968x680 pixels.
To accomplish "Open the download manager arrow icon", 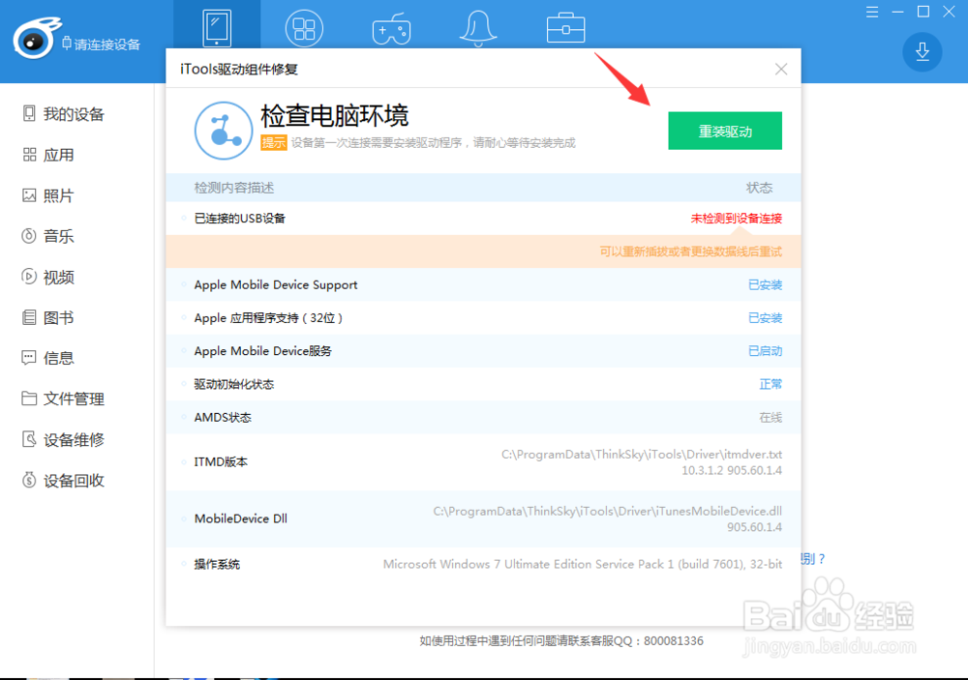I will coord(922,52).
